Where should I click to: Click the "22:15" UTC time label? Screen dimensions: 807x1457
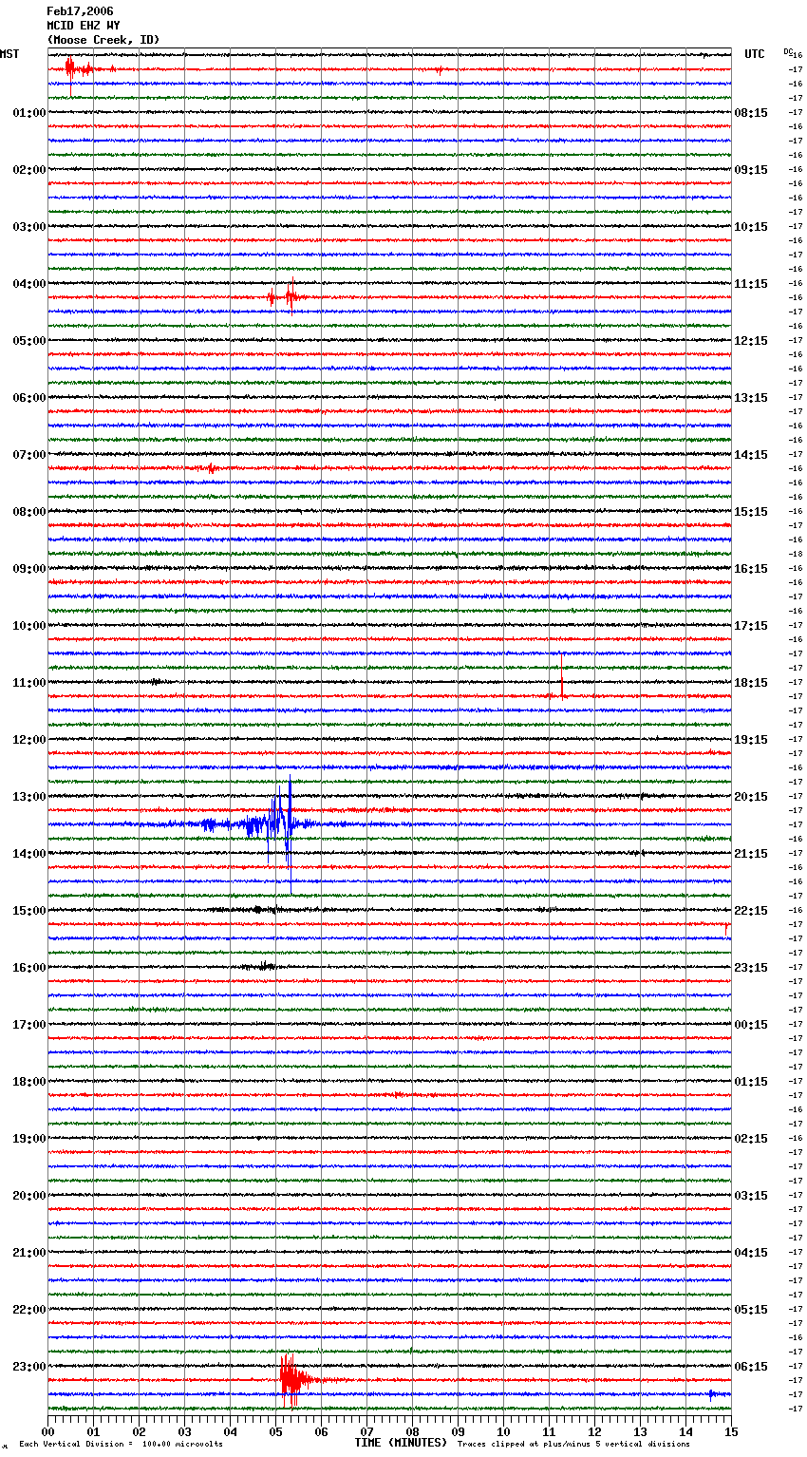point(751,911)
